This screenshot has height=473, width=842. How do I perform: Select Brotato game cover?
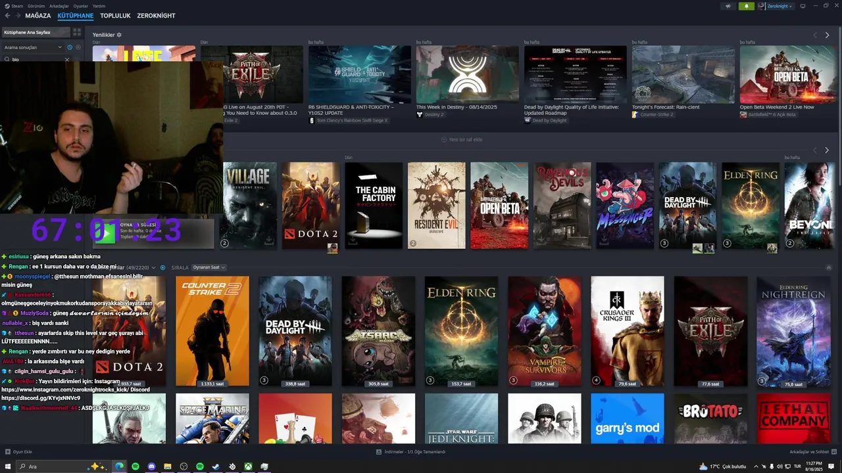click(710, 418)
